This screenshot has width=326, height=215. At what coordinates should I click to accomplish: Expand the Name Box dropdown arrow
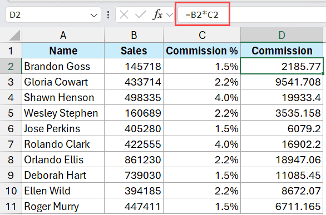pyautogui.click(x=94, y=16)
